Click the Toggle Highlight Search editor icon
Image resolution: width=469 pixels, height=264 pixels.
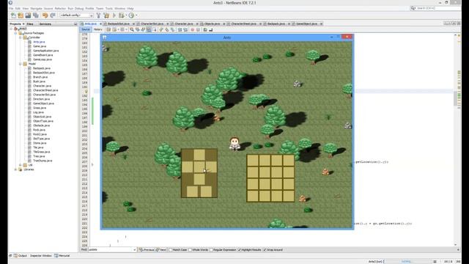(x=149, y=29)
